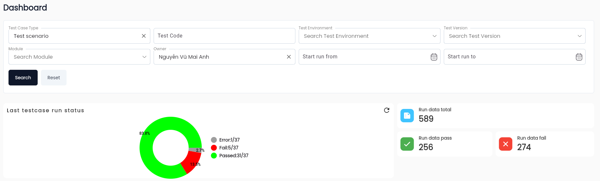Refresh the last testcase run status chart
Image resolution: width=600 pixels, height=181 pixels.
[387, 110]
